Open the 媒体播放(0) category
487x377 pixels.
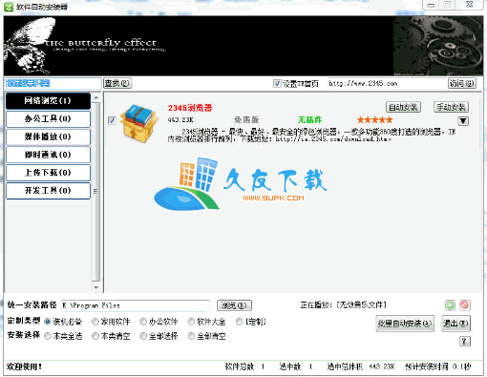(x=48, y=136)
